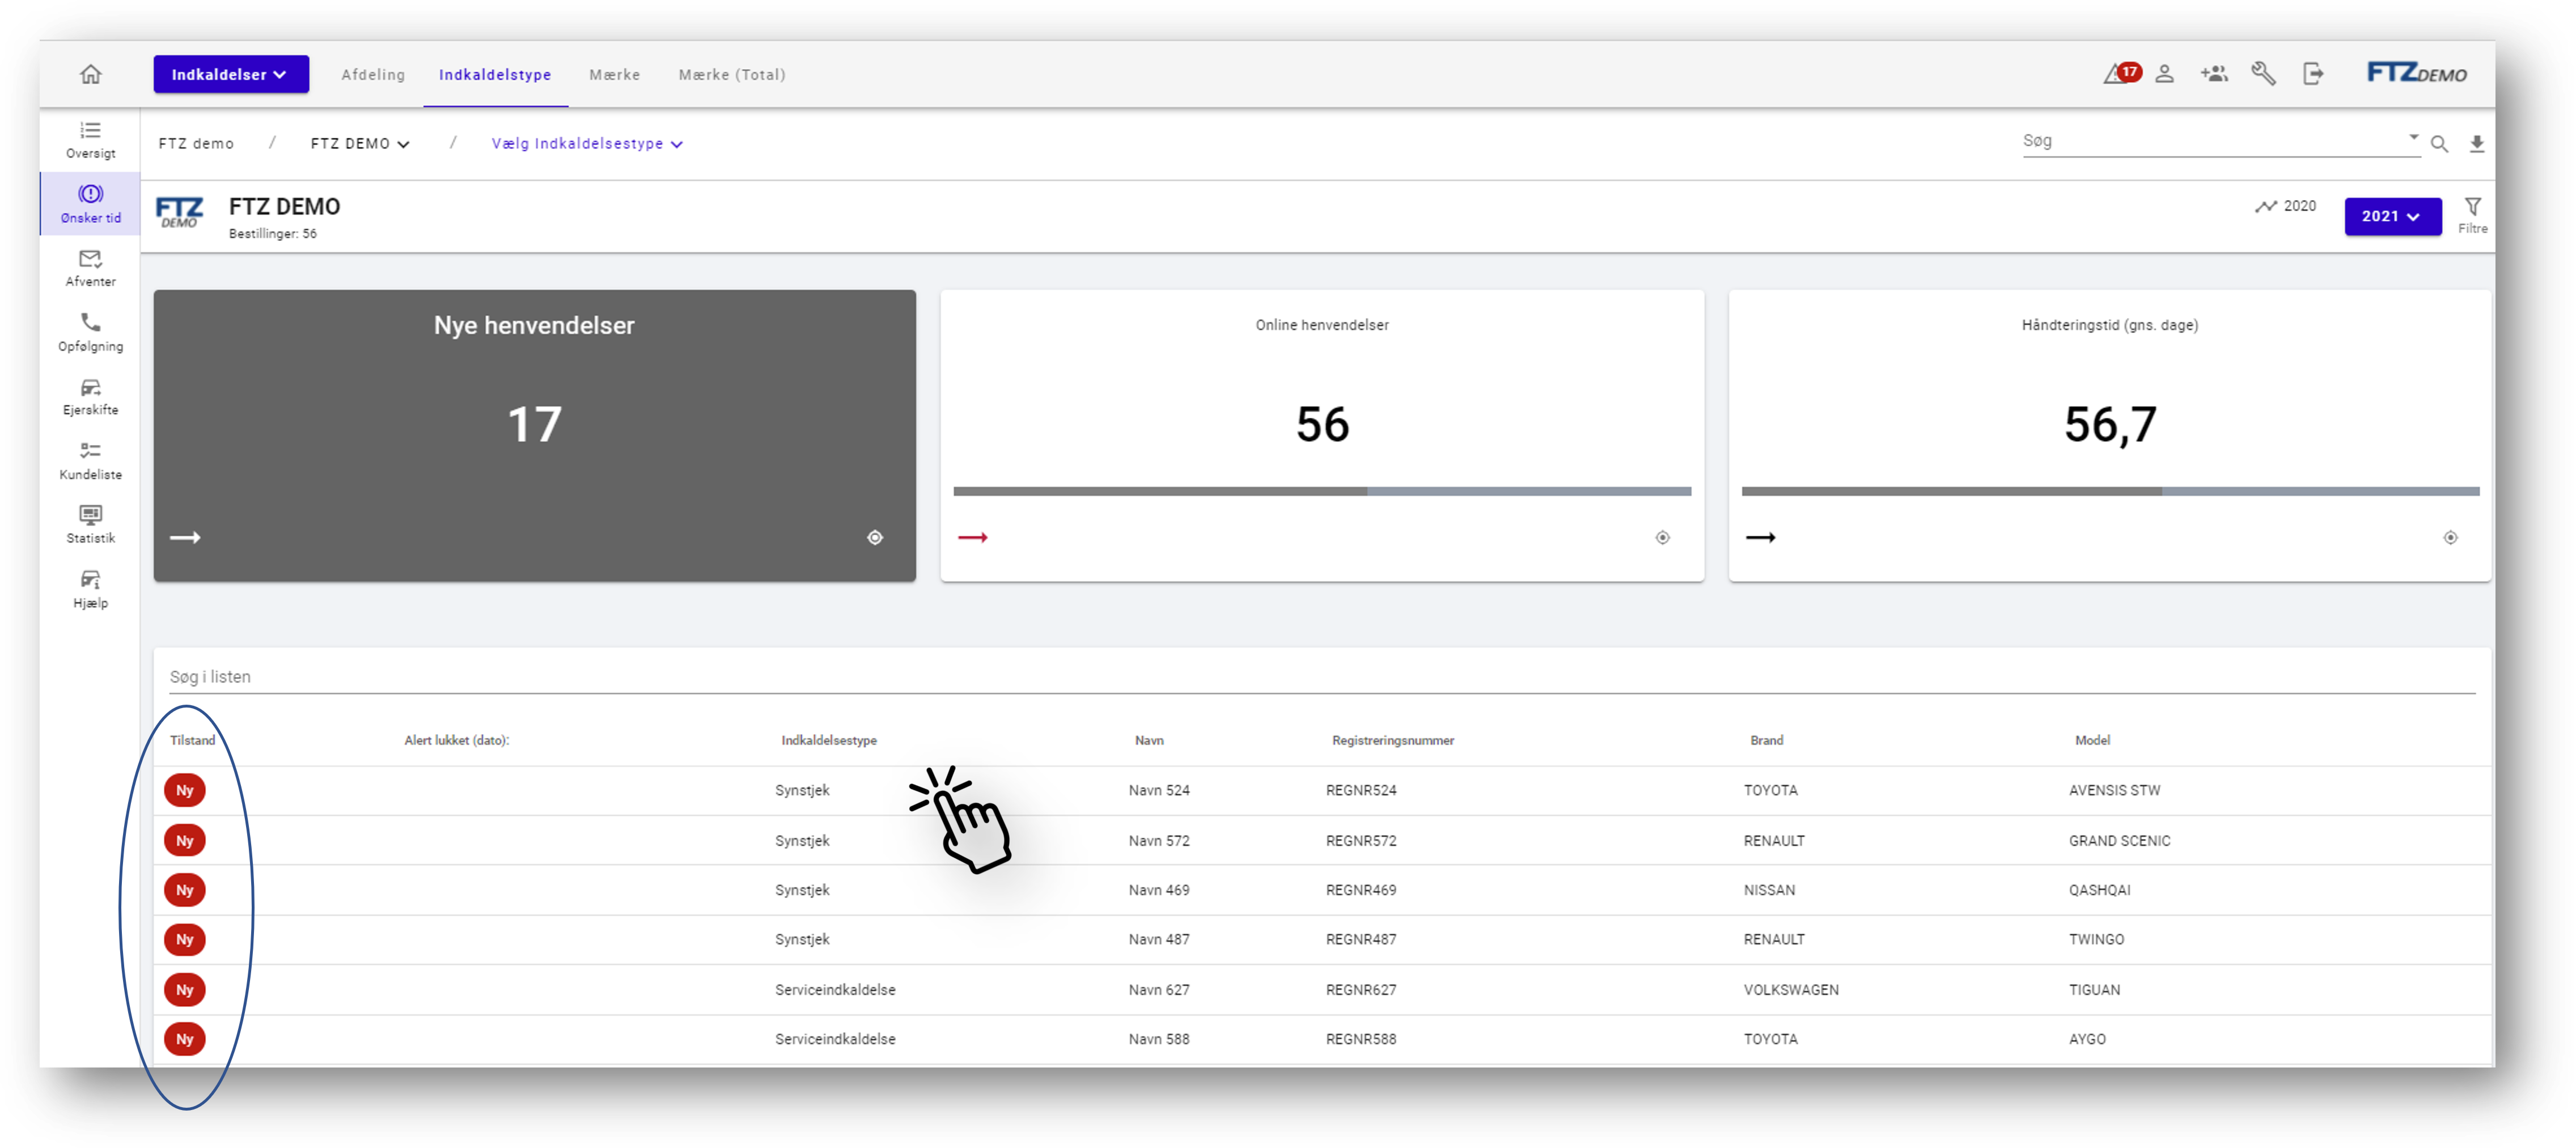2576x1148 pixels.
Task: Click Ny badge in Navn 572 row
Action: pos(185,840)
